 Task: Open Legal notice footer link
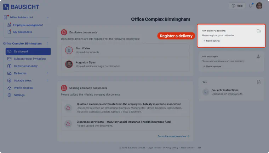pos(154,147)
